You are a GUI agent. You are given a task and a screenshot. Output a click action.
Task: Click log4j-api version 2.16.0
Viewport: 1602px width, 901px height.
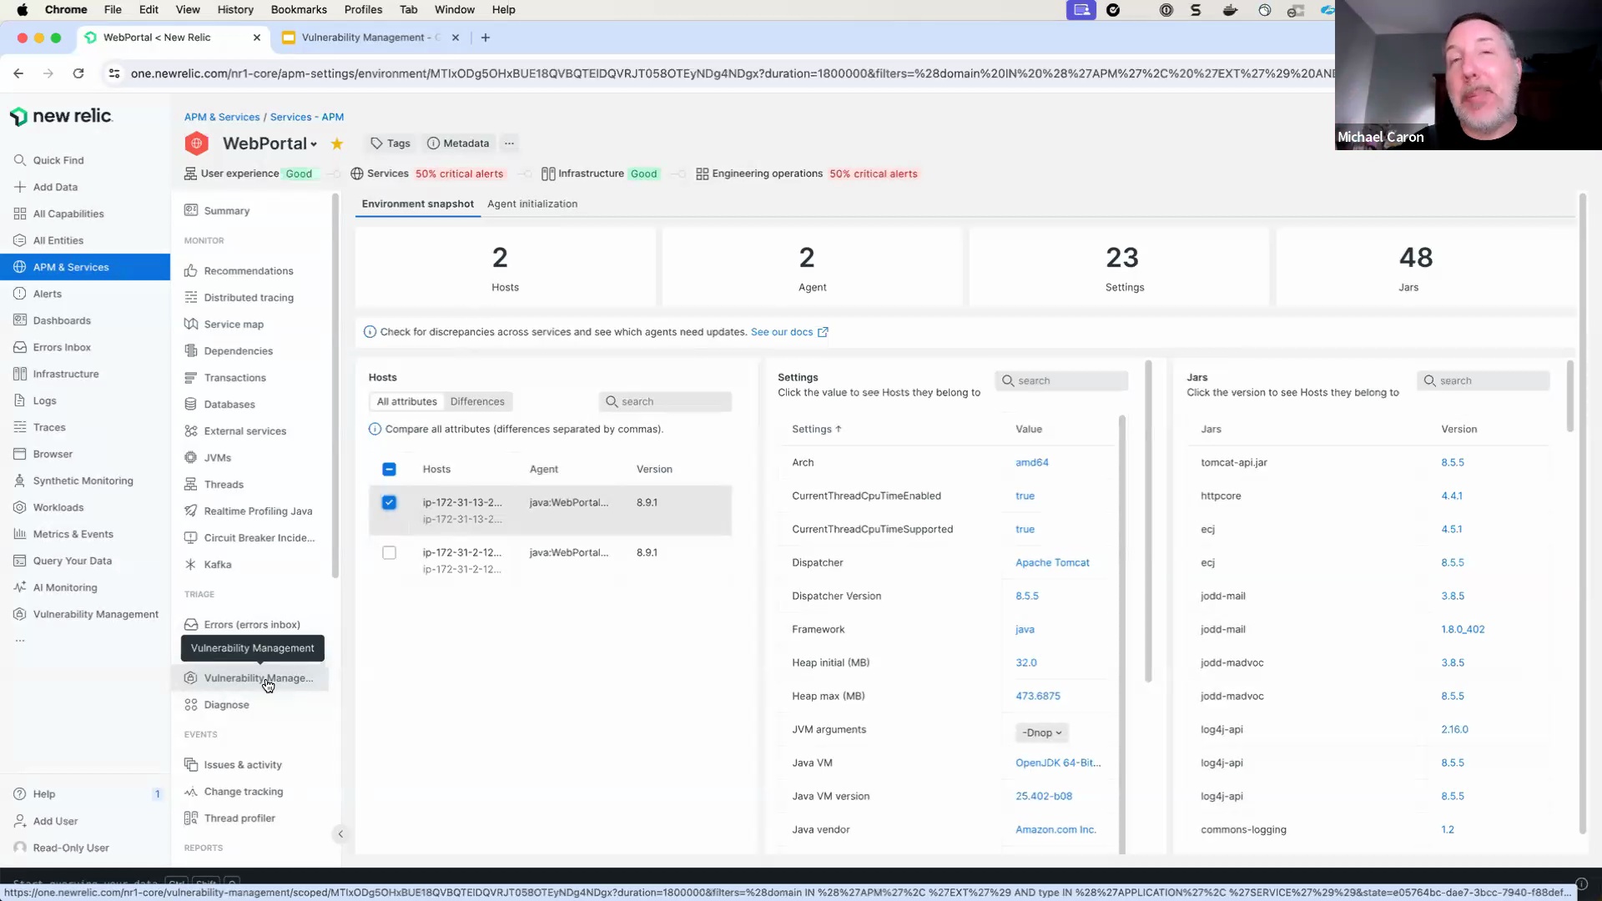click(x=1454, y=729)
